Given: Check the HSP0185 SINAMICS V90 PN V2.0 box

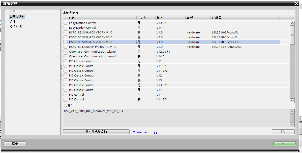Looking at the screenshot, I should pyautogui.click(x=66, y=37).
